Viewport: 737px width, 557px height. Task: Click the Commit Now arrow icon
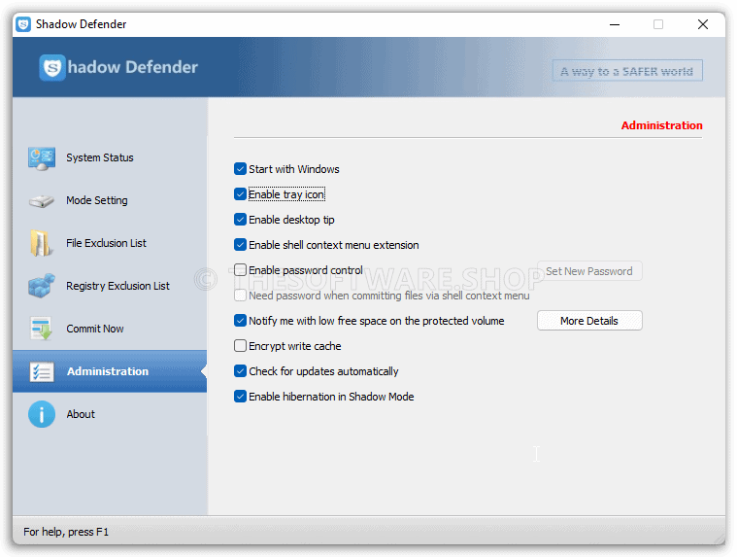pyautogui.click(x=41, y=329)
